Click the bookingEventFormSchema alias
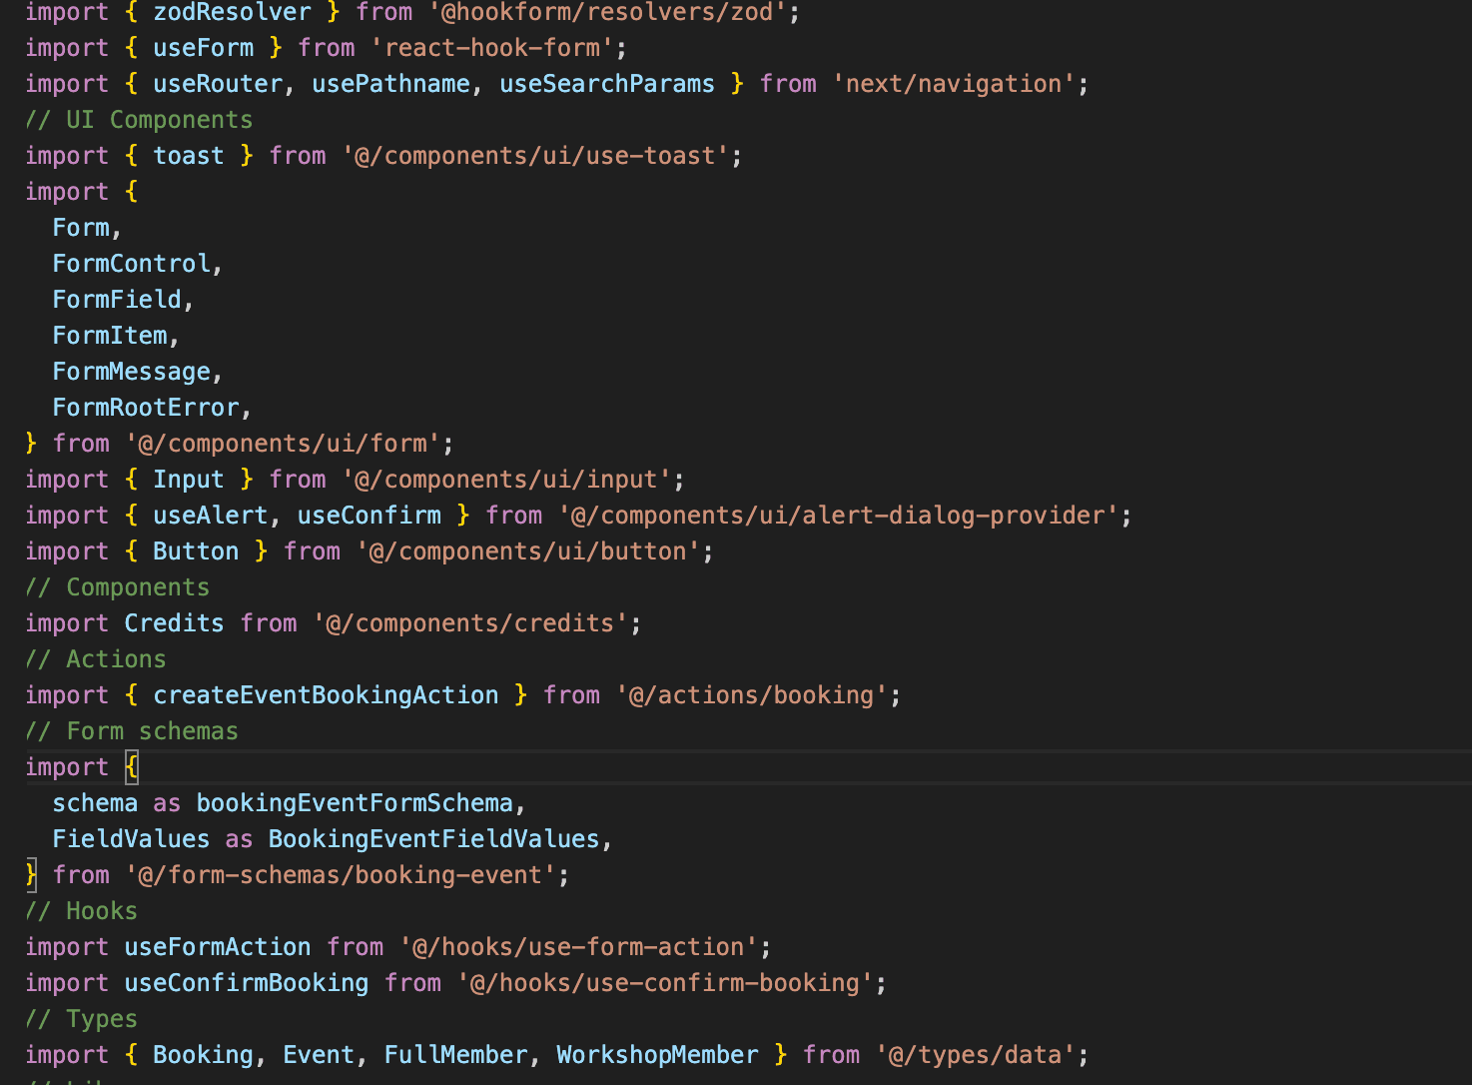The height and width of the screenshot is (1085, 1472). point(355,803)
